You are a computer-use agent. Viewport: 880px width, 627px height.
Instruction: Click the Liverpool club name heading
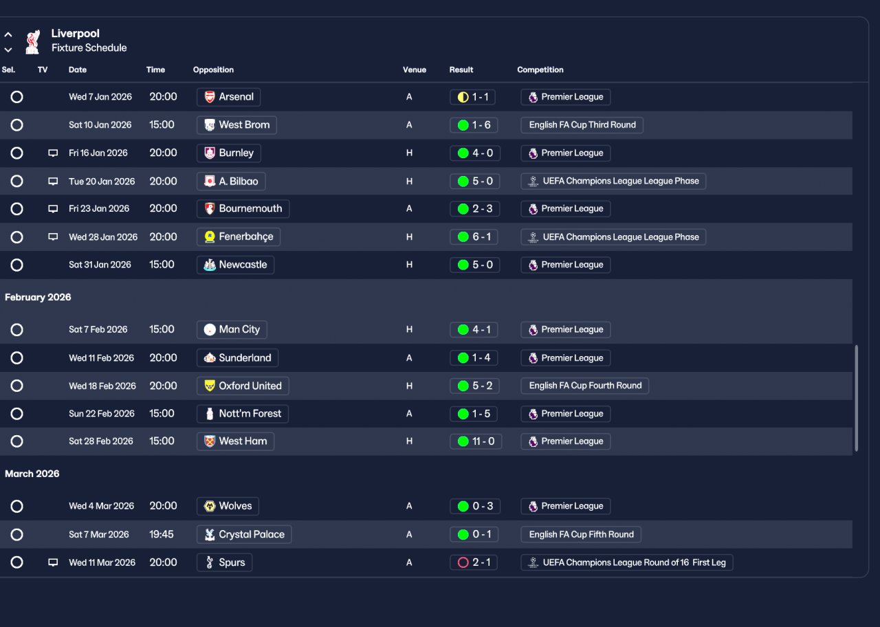coord(76,34)
